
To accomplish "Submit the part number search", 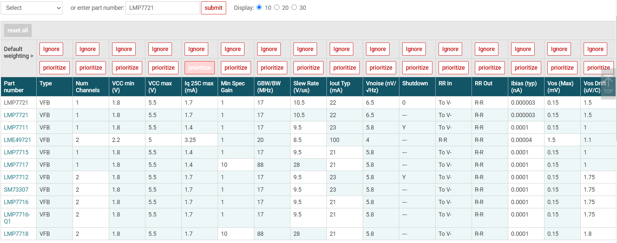I will coord(213,8).
